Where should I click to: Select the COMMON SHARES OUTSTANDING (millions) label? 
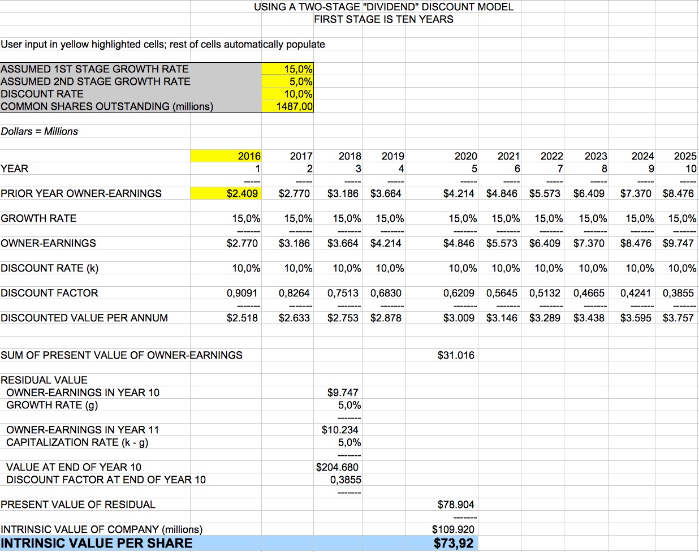(107, 106)
